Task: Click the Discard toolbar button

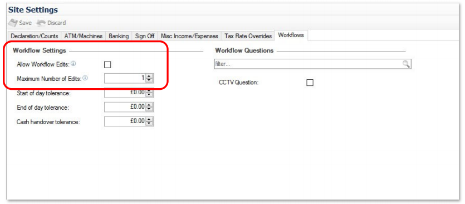Action: tap(51, 23)
